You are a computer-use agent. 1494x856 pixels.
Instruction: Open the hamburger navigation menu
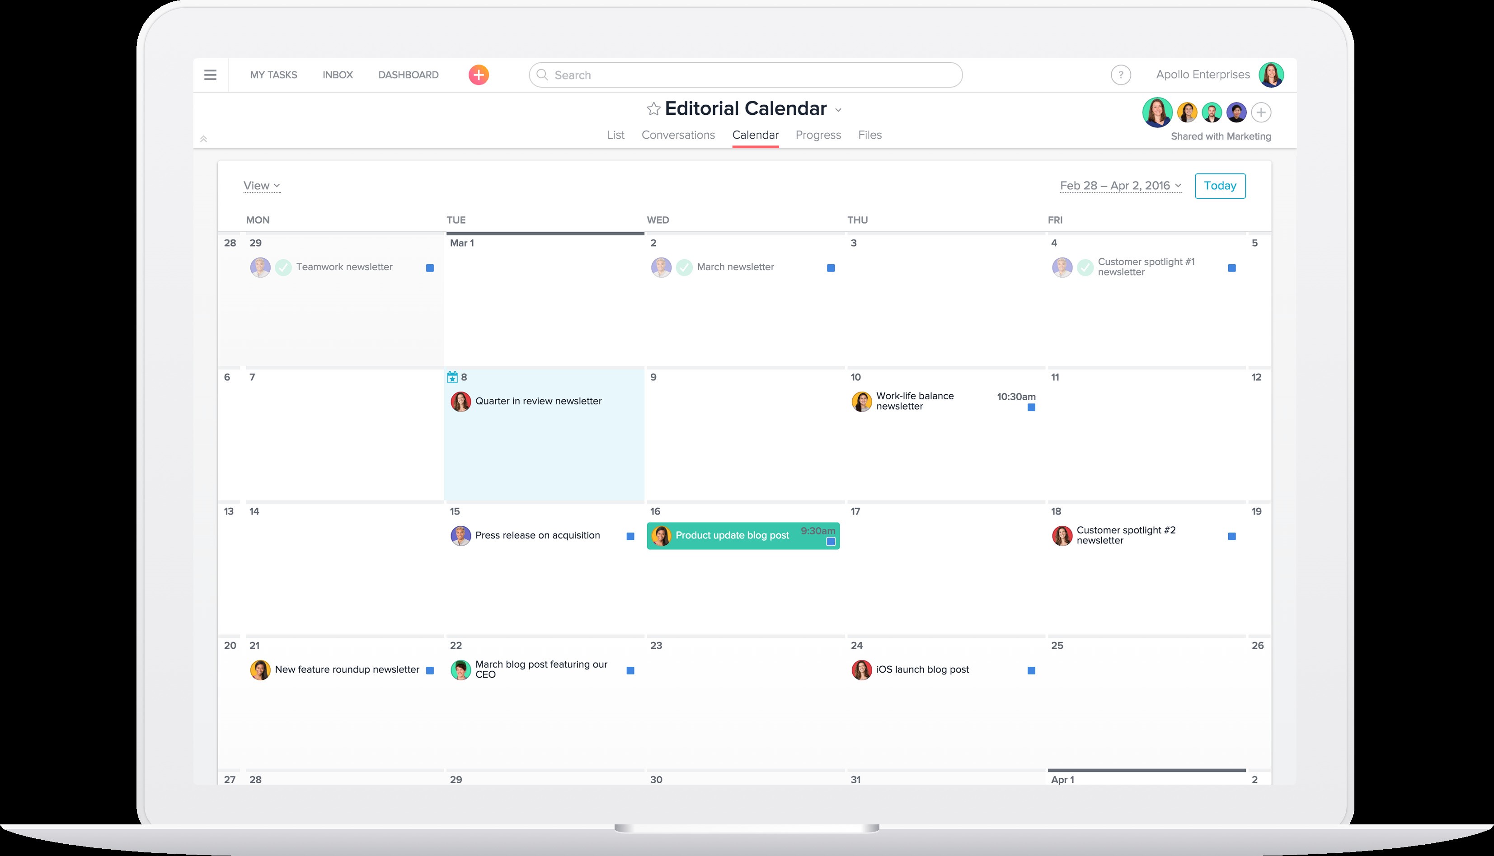coord(210,75)
